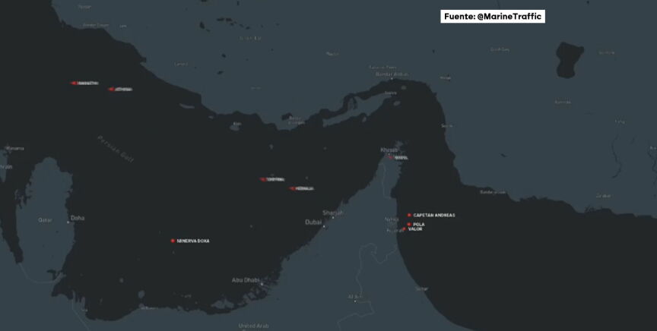
Task: Click the Sharjah city label
Action: pos(333,213)
